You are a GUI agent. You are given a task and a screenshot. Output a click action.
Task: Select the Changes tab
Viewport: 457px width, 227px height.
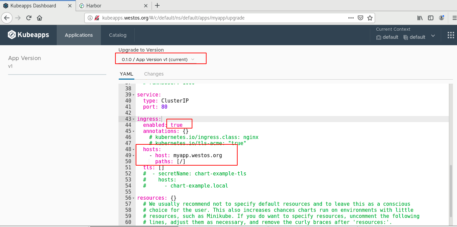tap(154, 74)
